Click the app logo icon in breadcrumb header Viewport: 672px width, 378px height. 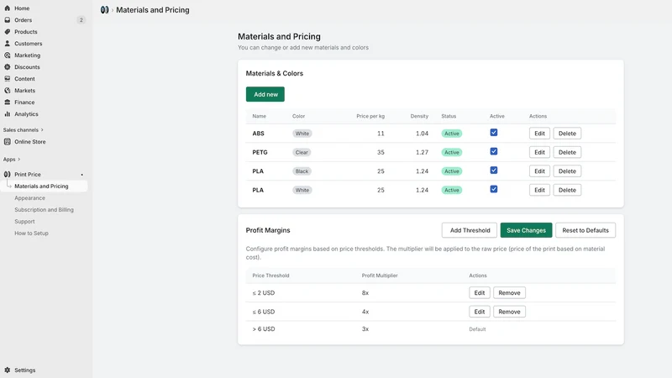click(104, 10)
